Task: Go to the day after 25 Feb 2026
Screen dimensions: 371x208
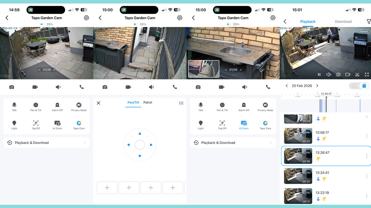Action: pos(317,86)
